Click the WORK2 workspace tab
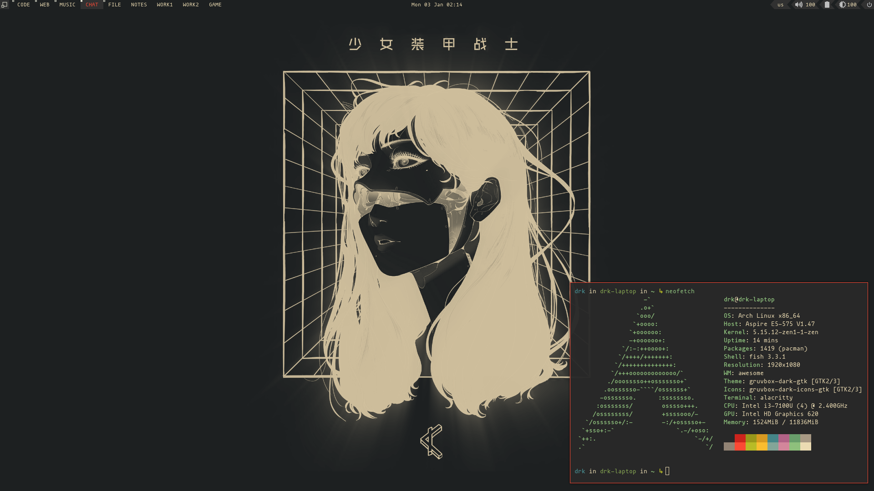 190,5
